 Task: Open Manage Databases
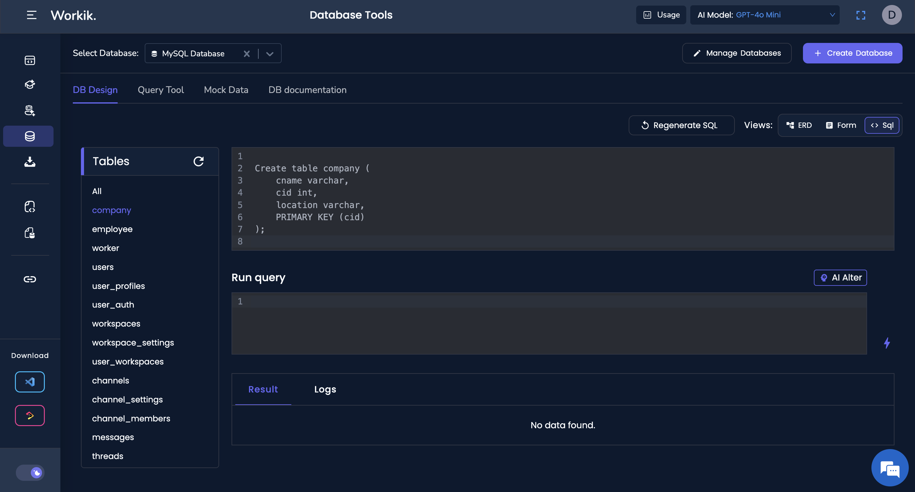tap(737, 53)
